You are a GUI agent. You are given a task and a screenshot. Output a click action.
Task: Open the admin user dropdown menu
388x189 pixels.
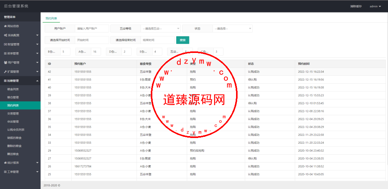coord(375,6)
